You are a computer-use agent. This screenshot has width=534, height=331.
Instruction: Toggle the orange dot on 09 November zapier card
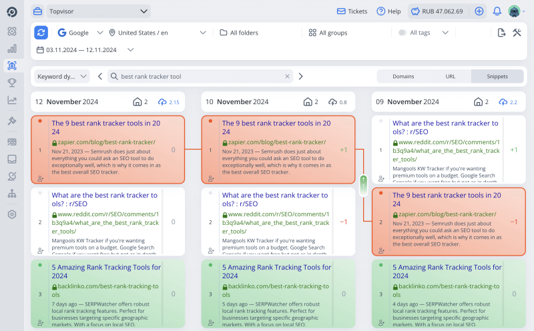[x=380, y=193]
